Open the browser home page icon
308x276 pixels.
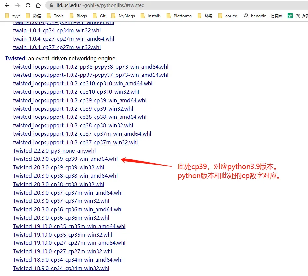(x=38, y=5)
